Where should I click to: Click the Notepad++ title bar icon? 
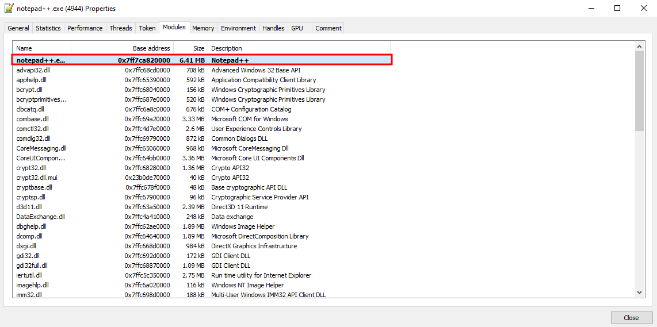9,9
